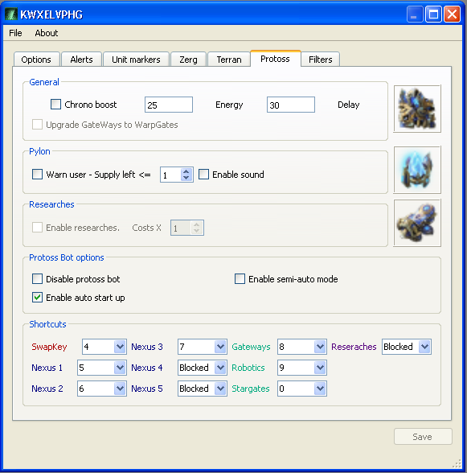Enable semi-auto mode checkbox
Image resolution: width=467 pixels, height=473 pixels.
(240, 278)
